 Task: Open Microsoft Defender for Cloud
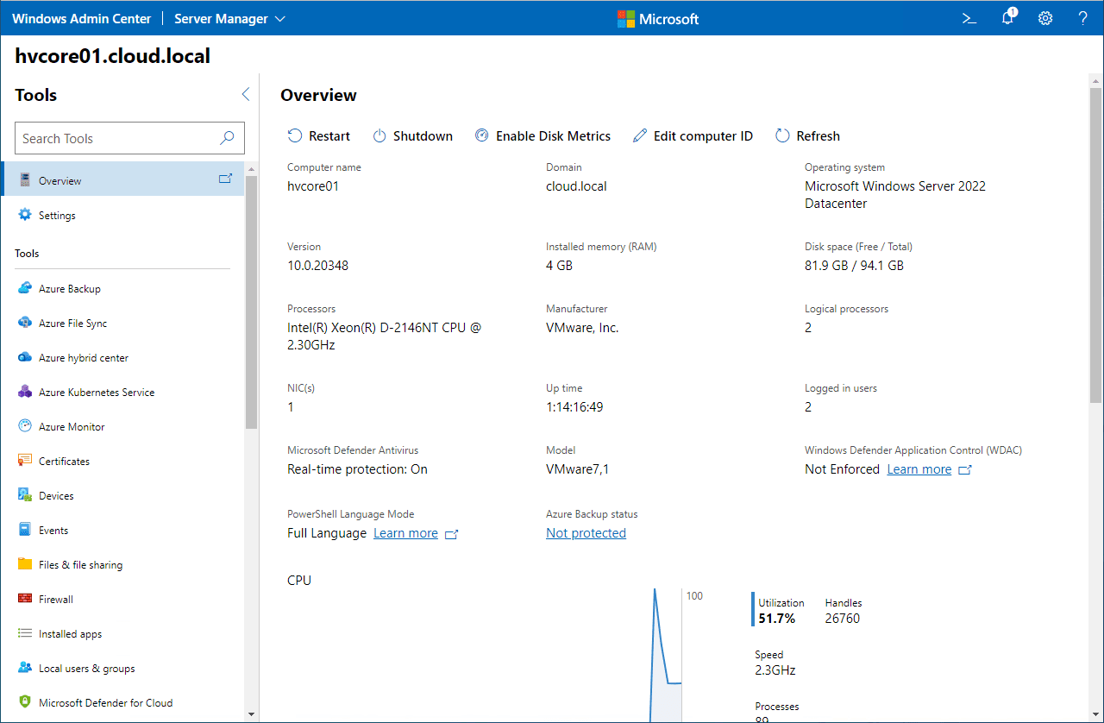[105, 703]
